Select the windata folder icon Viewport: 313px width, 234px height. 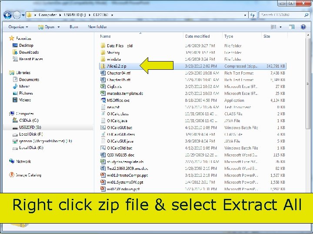coord(103,59)
